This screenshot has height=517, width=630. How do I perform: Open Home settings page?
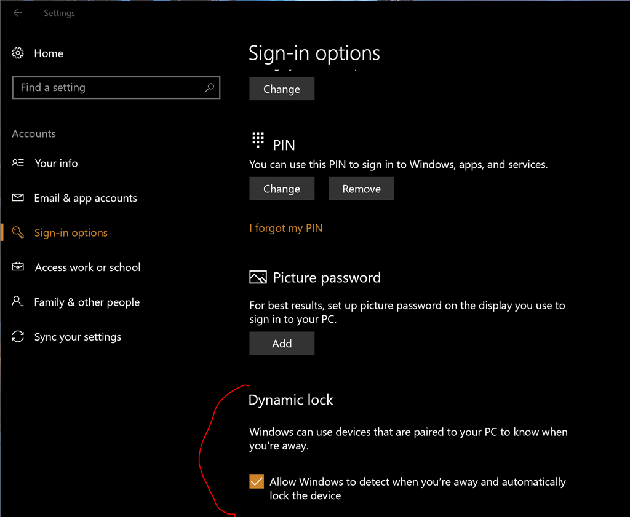pyautogui.click(x=49, y=53)
